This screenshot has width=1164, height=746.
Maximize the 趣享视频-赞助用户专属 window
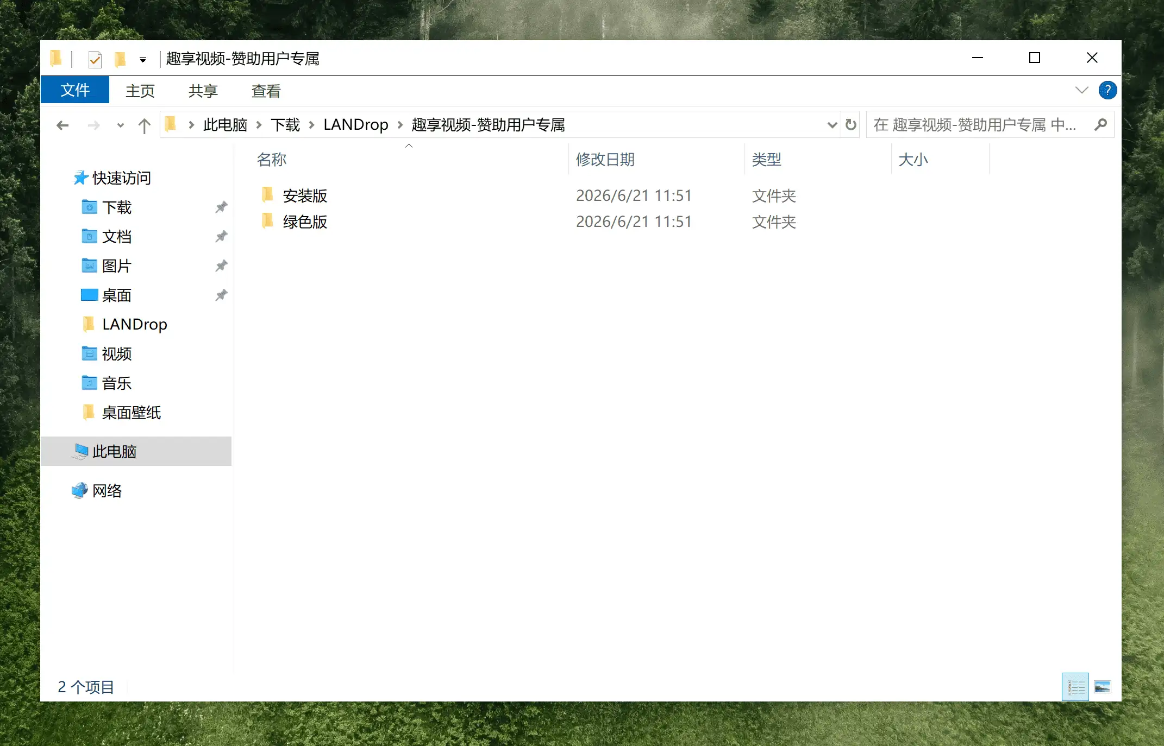(x=1035, y=58)
